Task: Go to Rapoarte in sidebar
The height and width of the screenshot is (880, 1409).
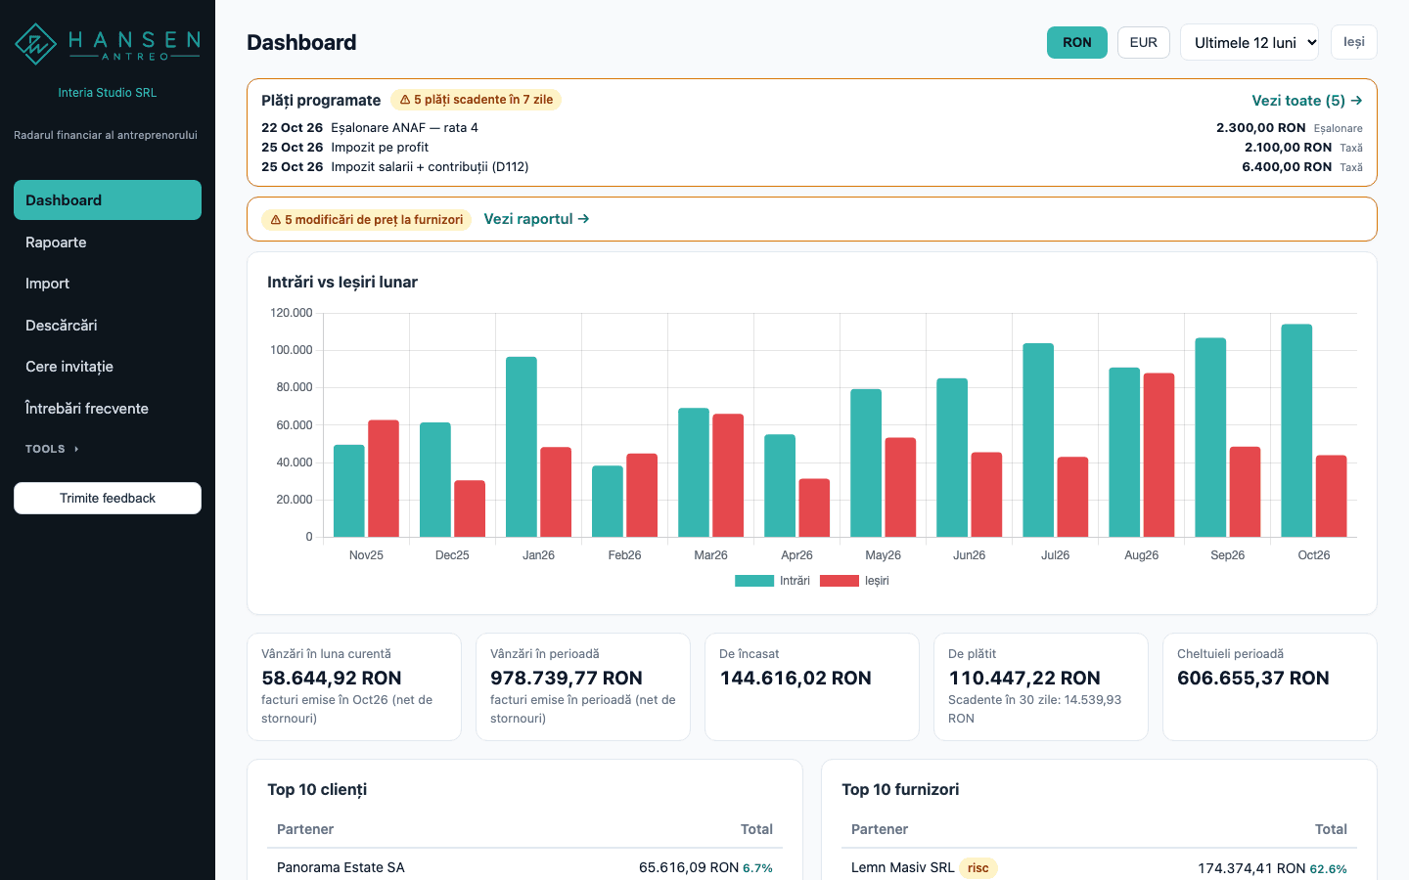Action: tap(108, 242)
